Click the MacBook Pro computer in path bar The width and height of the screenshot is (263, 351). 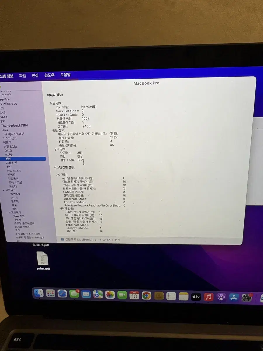pos(78,240)
